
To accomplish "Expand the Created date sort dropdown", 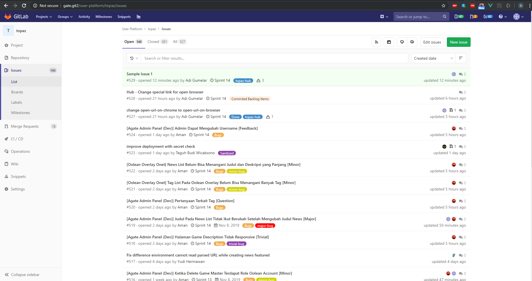I will coord(433,58).
